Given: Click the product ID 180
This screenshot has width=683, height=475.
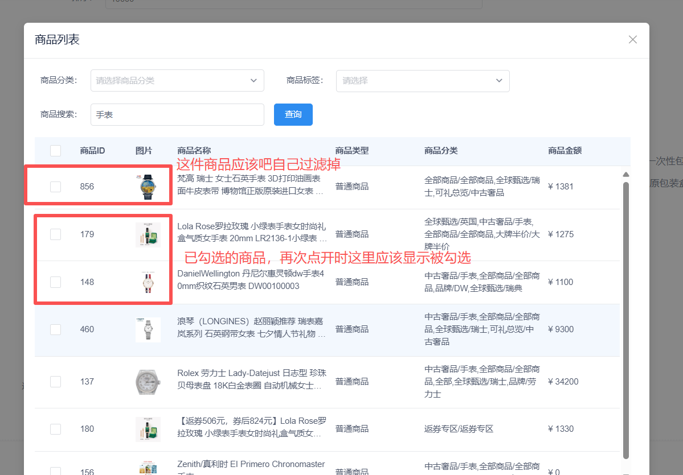Looking at the screenshot, I should (87, 429).
